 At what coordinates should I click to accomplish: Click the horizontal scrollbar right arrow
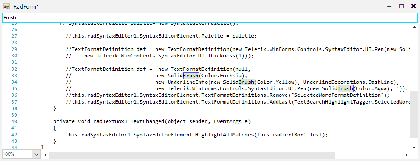pos(407,155)
